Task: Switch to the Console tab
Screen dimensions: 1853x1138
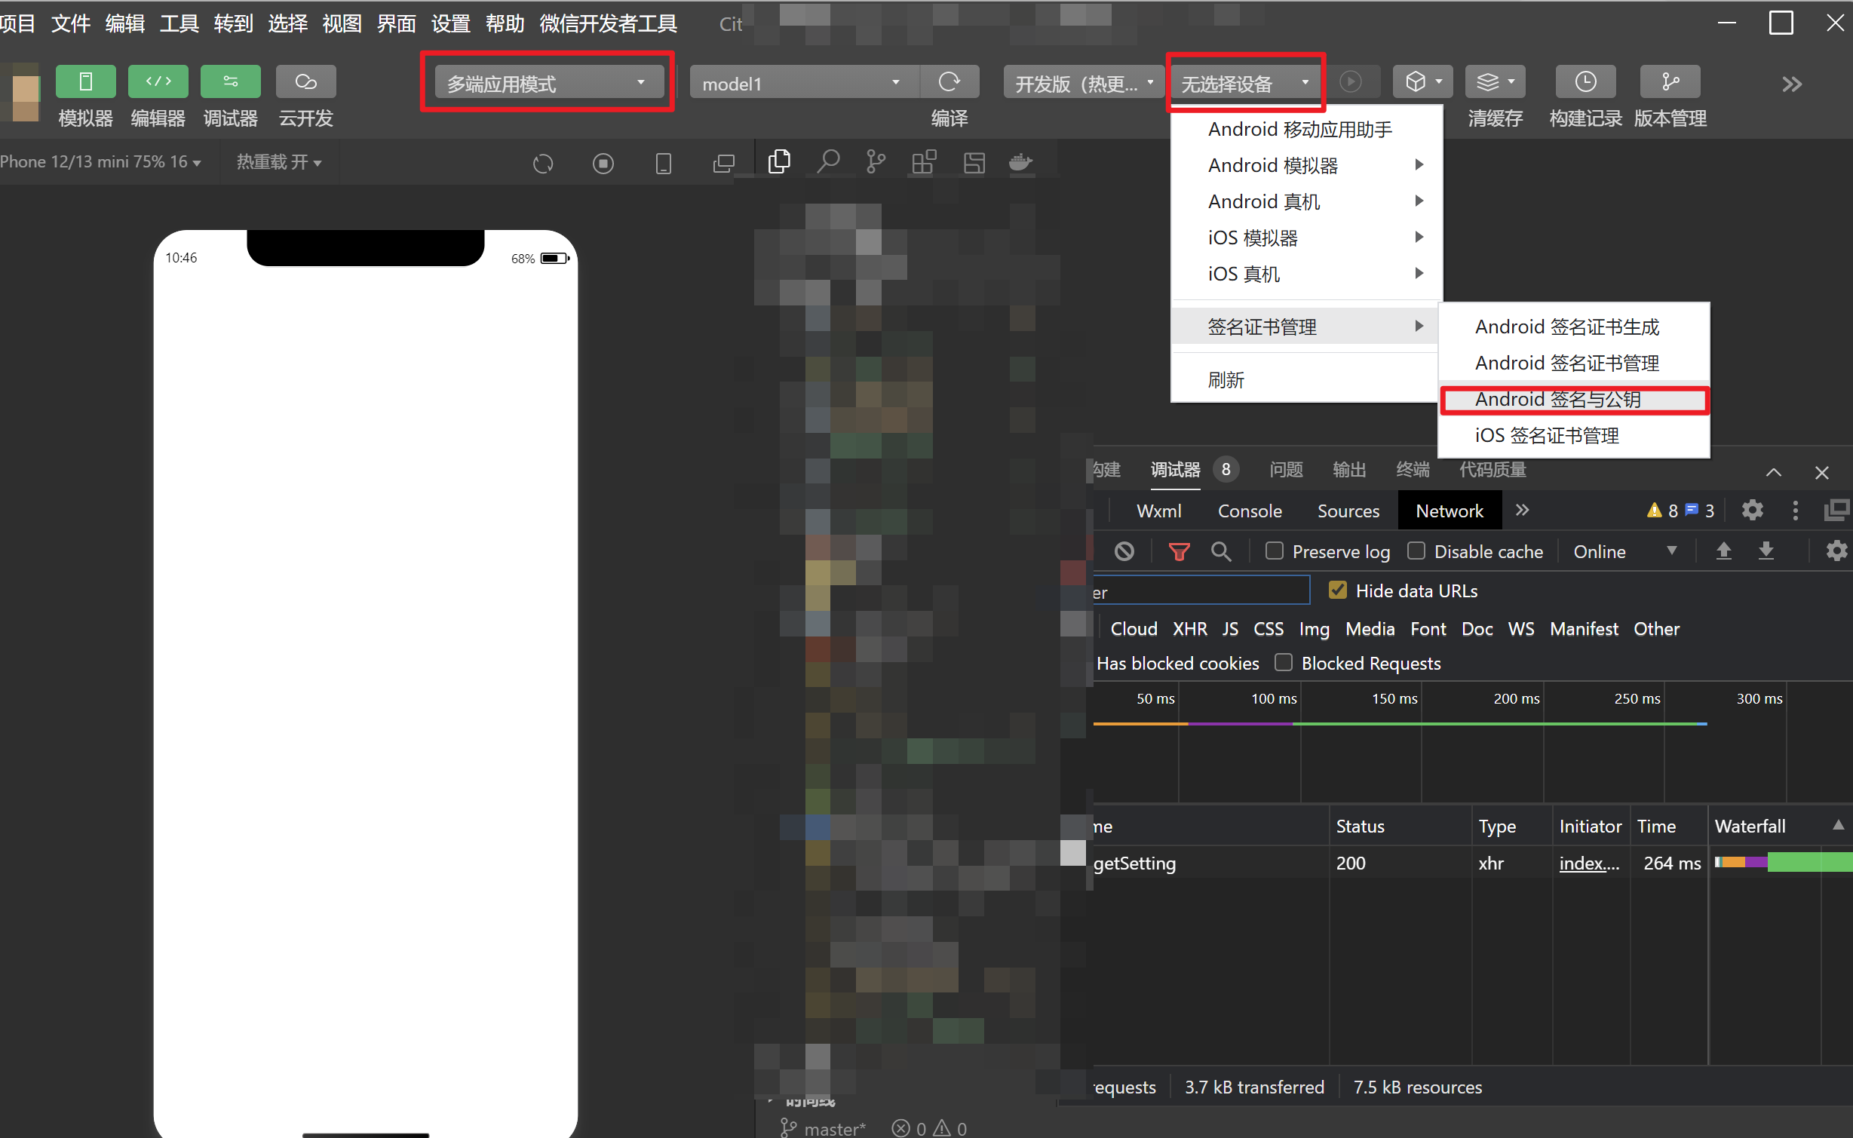Action: coord(1249,511)
